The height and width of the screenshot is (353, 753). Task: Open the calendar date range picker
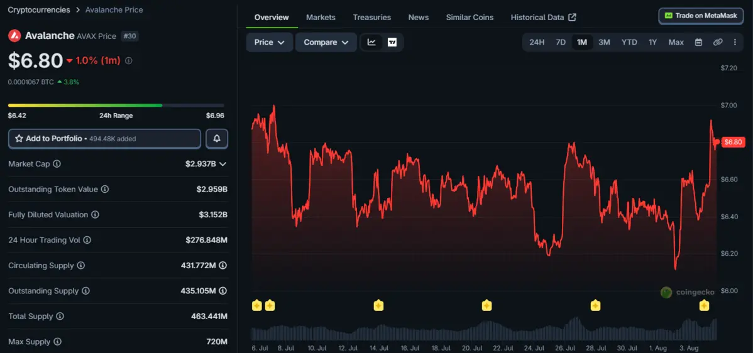tap(699, 42)
